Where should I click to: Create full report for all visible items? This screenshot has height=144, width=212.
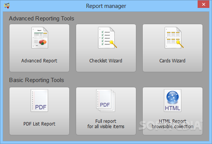pyautogui.click(x=106, y=111)
